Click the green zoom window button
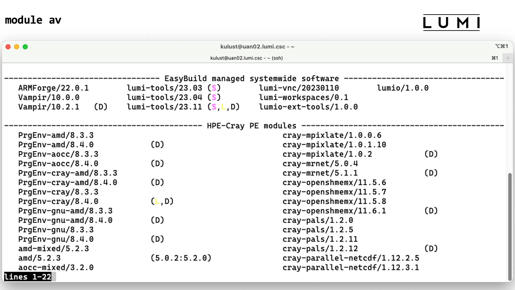 point(25,47)
